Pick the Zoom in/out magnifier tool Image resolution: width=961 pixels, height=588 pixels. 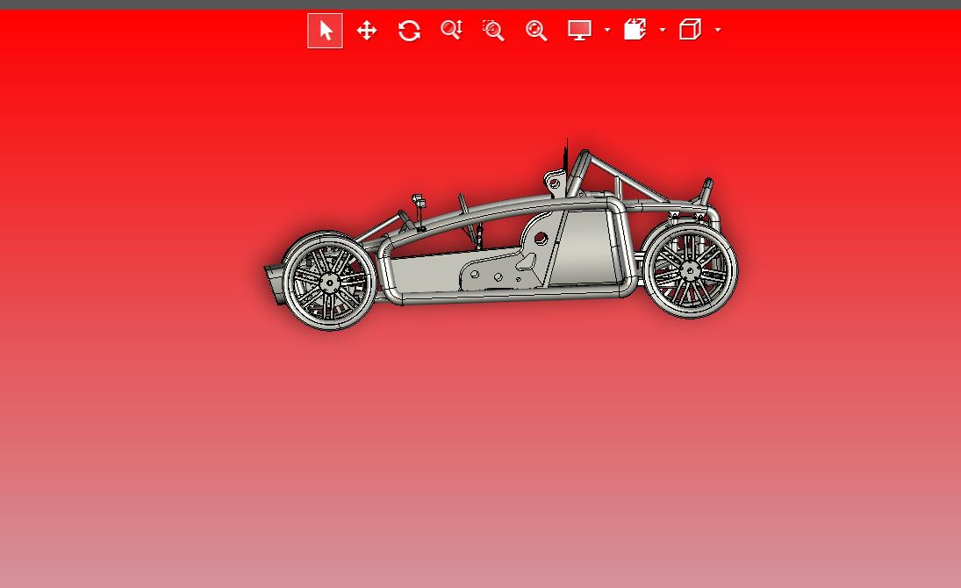click(x=452, y=30)
